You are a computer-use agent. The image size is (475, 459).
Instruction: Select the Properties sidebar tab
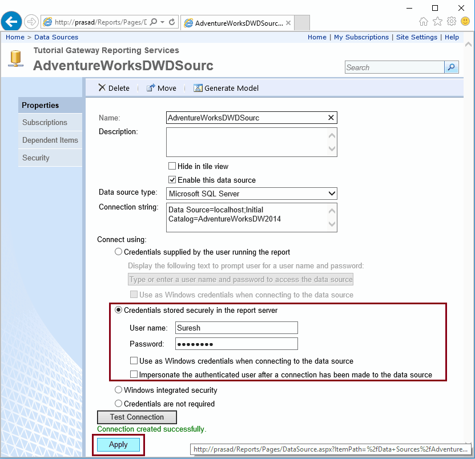click(50, 105)
